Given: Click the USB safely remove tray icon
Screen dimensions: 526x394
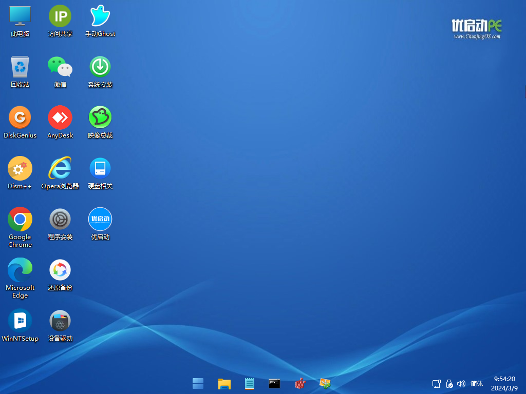Looking at the screenshot, I should [449, 384].
